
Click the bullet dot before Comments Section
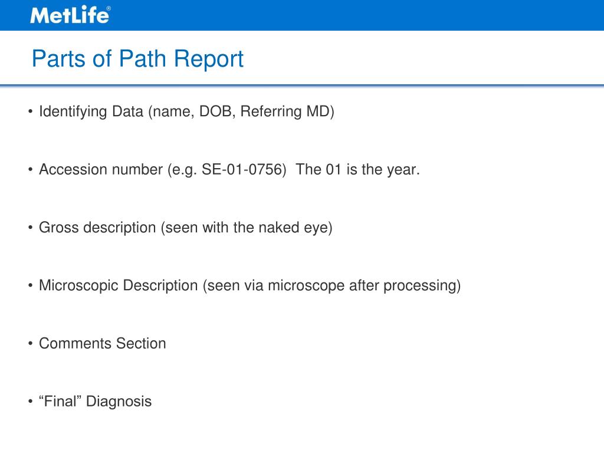(x=31, y=343)
